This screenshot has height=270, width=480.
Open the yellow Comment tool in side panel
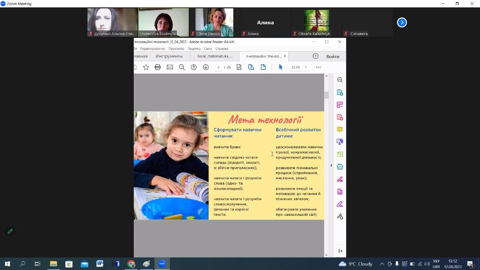340,130
